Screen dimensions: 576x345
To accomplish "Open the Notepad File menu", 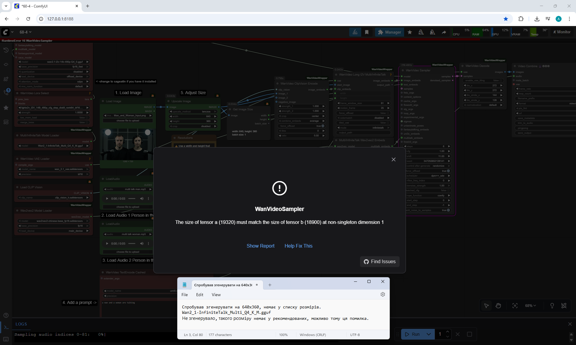I will tap(184, 295).
